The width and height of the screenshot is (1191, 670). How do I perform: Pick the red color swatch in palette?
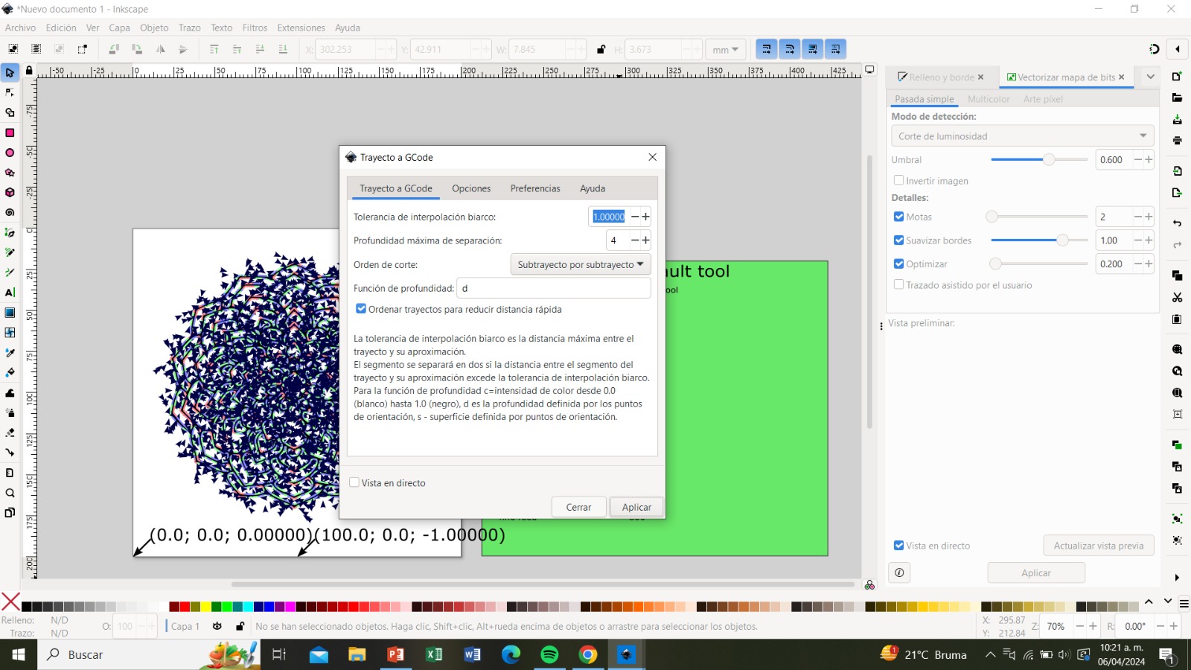tap(185, 607)
